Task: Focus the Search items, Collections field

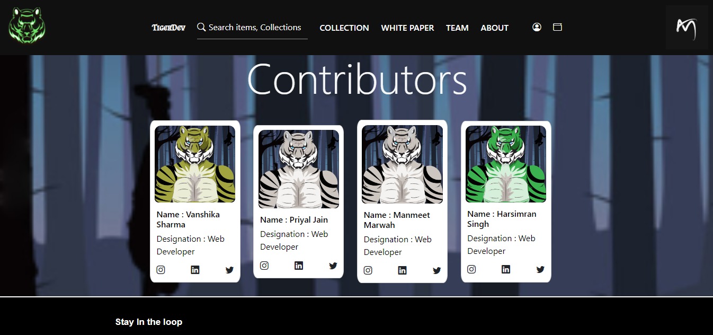Action: tap(252, 28)
